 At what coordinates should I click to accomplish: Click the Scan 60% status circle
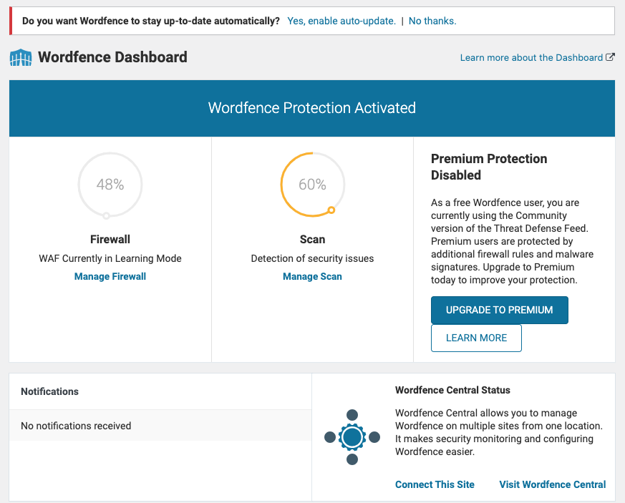click(x=312, y=185)
